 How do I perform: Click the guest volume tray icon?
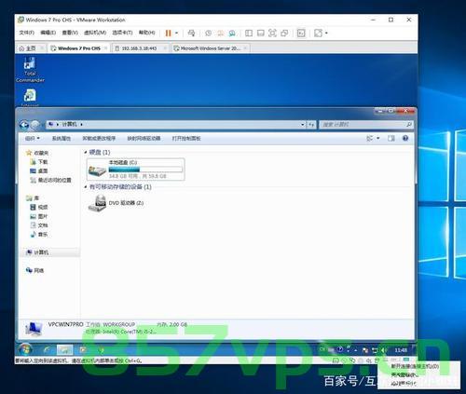pyautogui.click(x=384, y=350)
